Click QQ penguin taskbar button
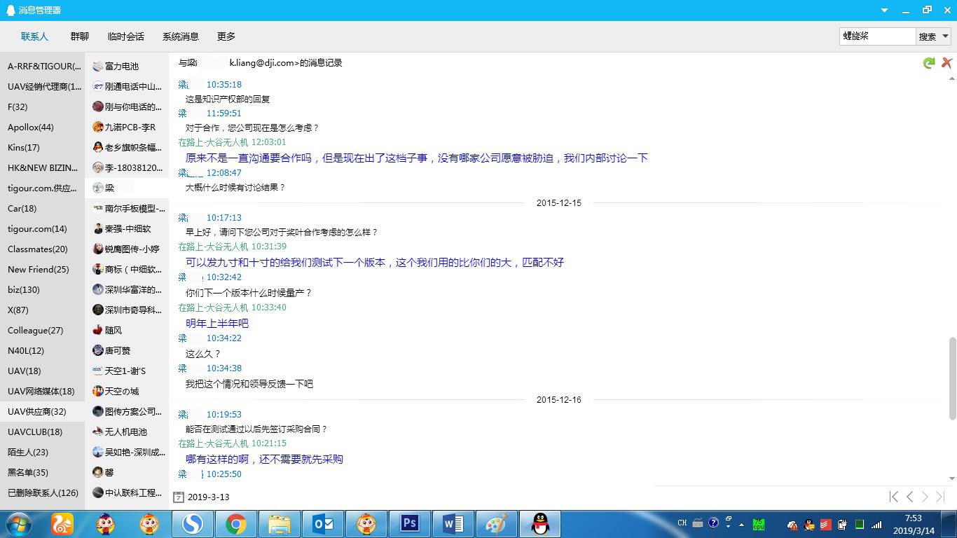The image size is (957, 538). [539, 524]
